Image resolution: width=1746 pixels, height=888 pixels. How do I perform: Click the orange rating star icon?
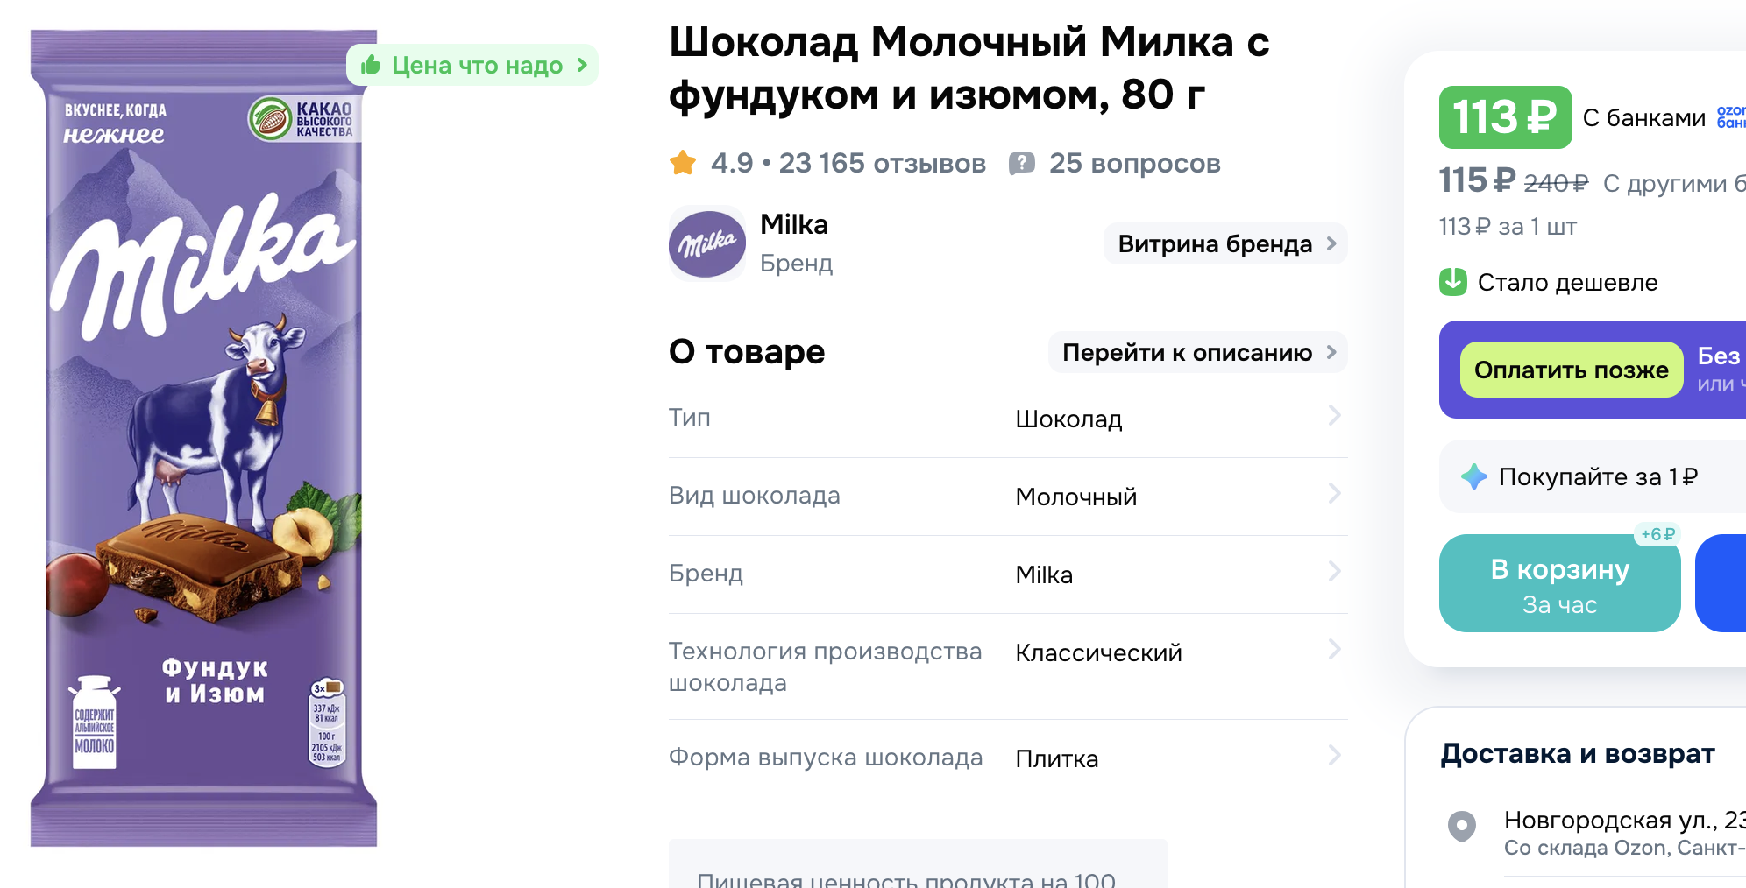click(683, 163)
